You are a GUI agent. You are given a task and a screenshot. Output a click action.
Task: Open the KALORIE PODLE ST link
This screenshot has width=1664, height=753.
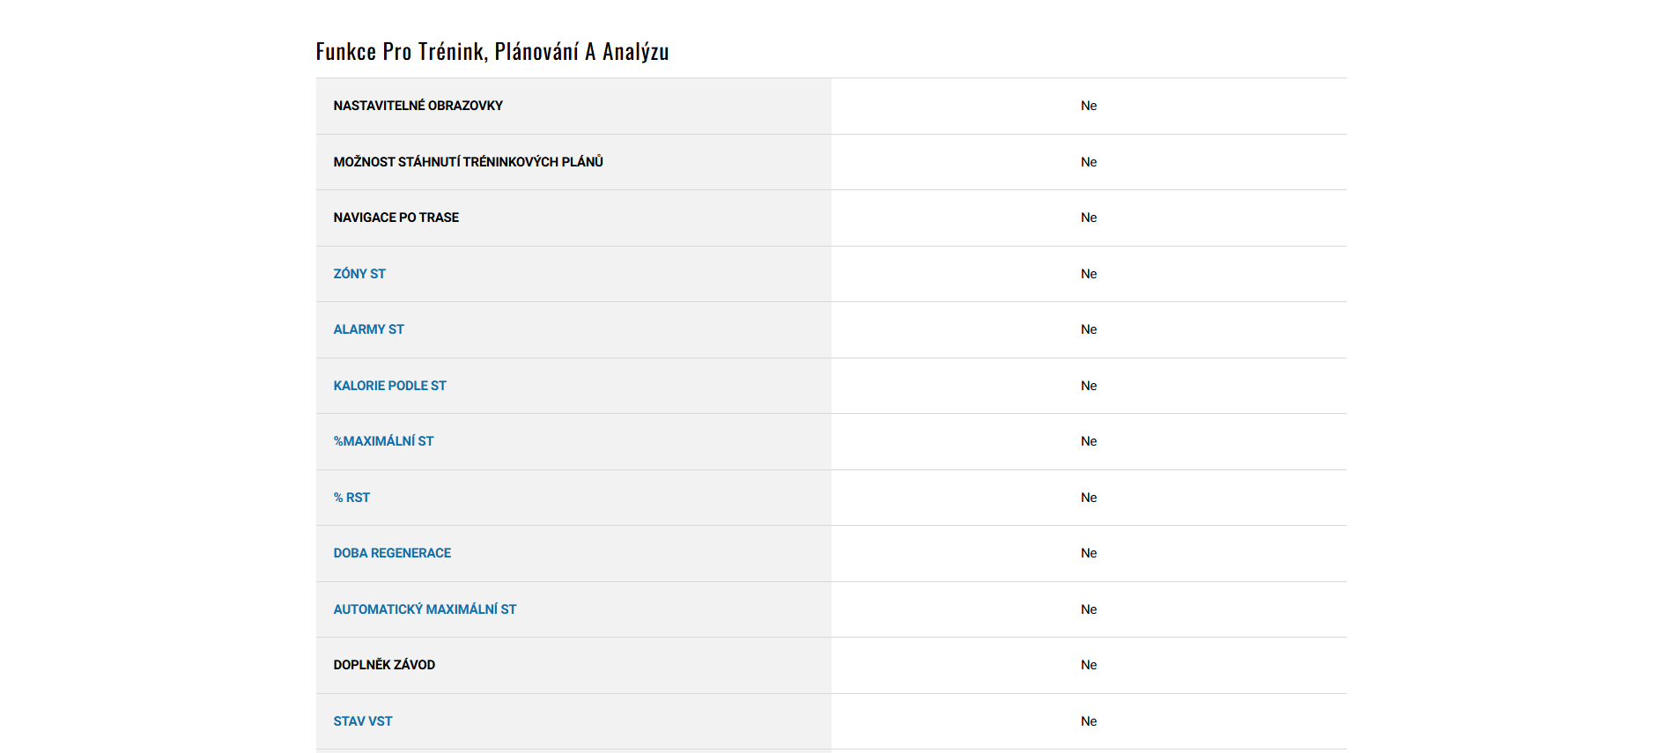pyautogui.click(x=389, y=386)
